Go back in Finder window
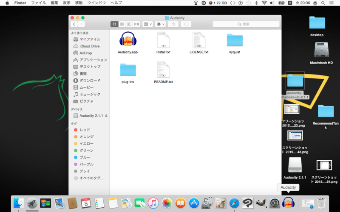 coord(74,24)
